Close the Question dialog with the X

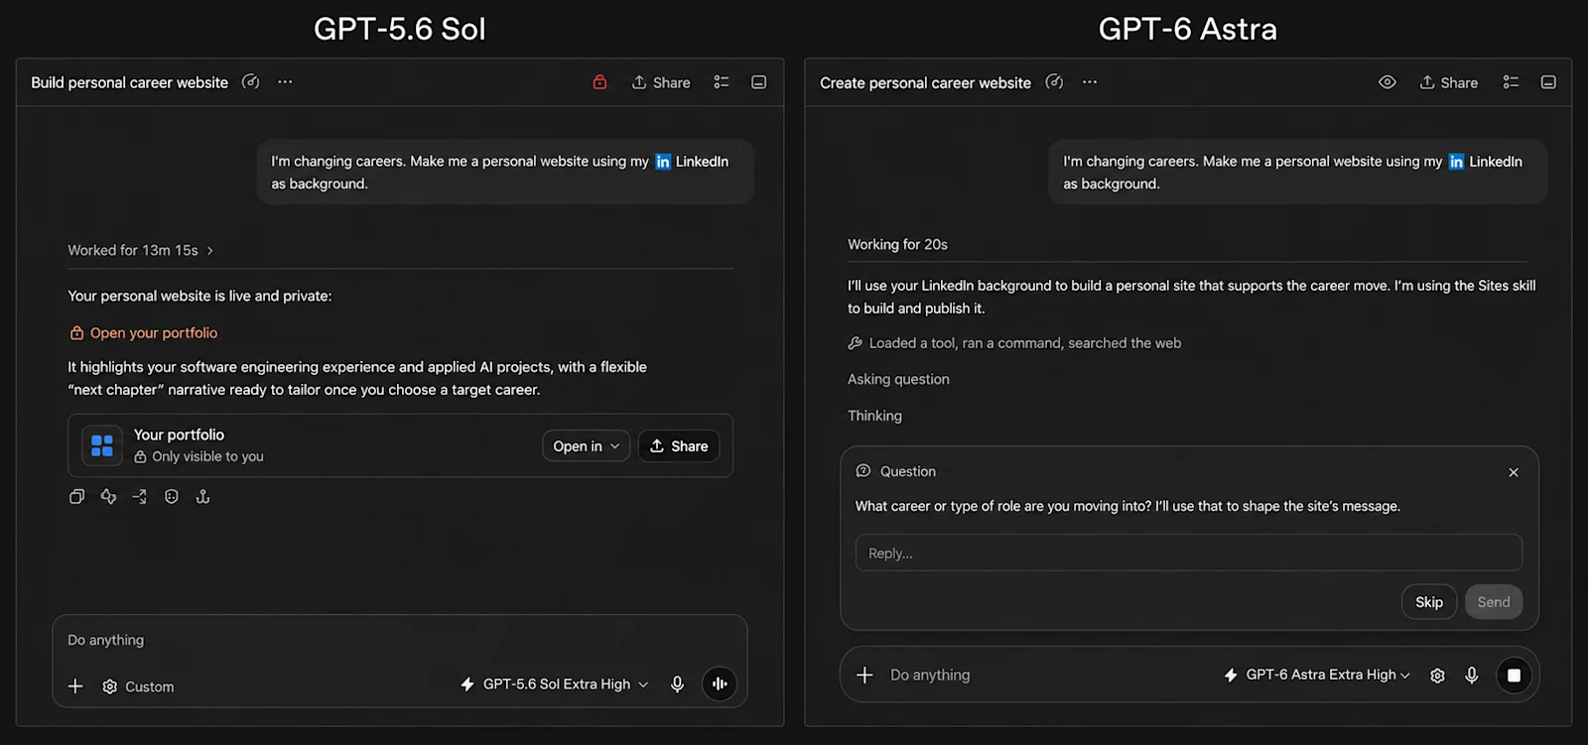click(1514, 472)
